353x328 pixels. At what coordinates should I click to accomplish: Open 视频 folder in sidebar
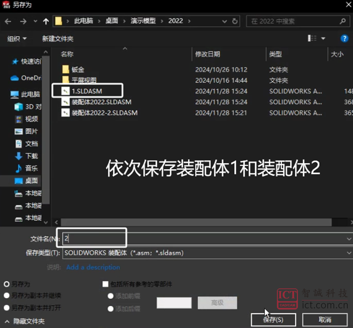click(26, 119)
